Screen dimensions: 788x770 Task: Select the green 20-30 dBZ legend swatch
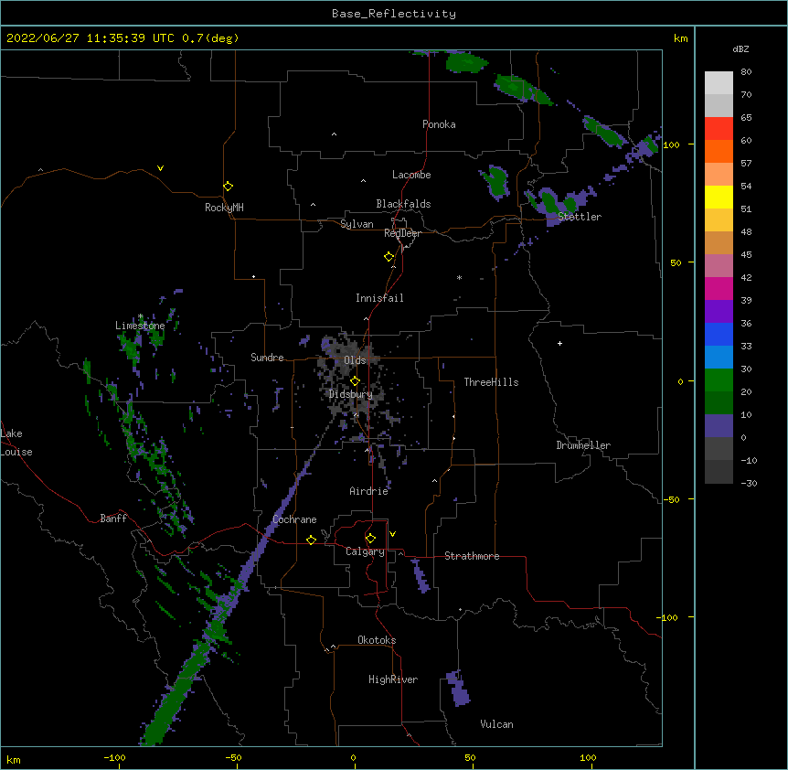pyautogui.click(x=719, y=380)
